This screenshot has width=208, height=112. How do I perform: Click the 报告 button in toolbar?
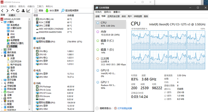click(x=39, y=11)
